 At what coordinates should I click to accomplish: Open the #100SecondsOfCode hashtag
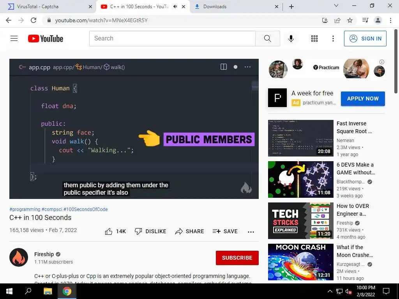coord(85,209)
